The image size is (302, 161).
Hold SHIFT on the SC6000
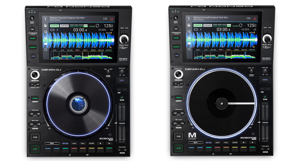52,143
